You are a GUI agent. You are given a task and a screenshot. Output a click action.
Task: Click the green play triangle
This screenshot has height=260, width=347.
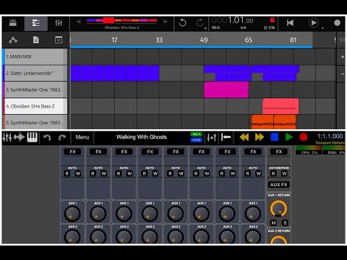coord(289,137)
